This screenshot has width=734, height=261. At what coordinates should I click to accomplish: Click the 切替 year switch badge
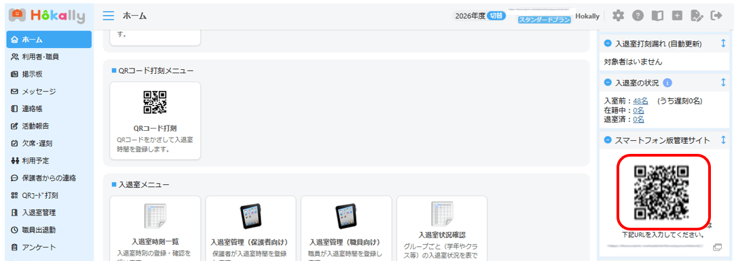pyautogui.click(x=496, y=16)
